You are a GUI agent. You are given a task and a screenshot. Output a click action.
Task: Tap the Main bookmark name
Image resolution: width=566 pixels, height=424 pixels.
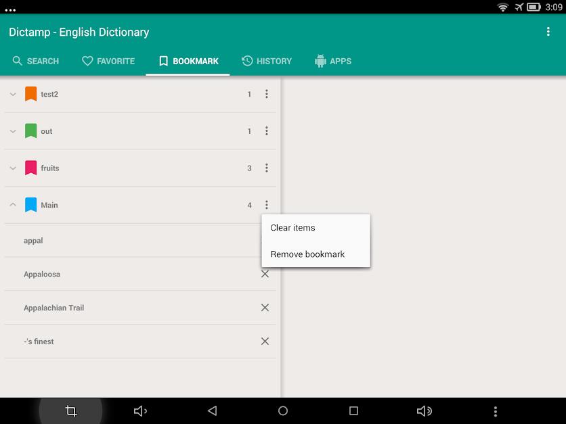(x=49, y=205)
